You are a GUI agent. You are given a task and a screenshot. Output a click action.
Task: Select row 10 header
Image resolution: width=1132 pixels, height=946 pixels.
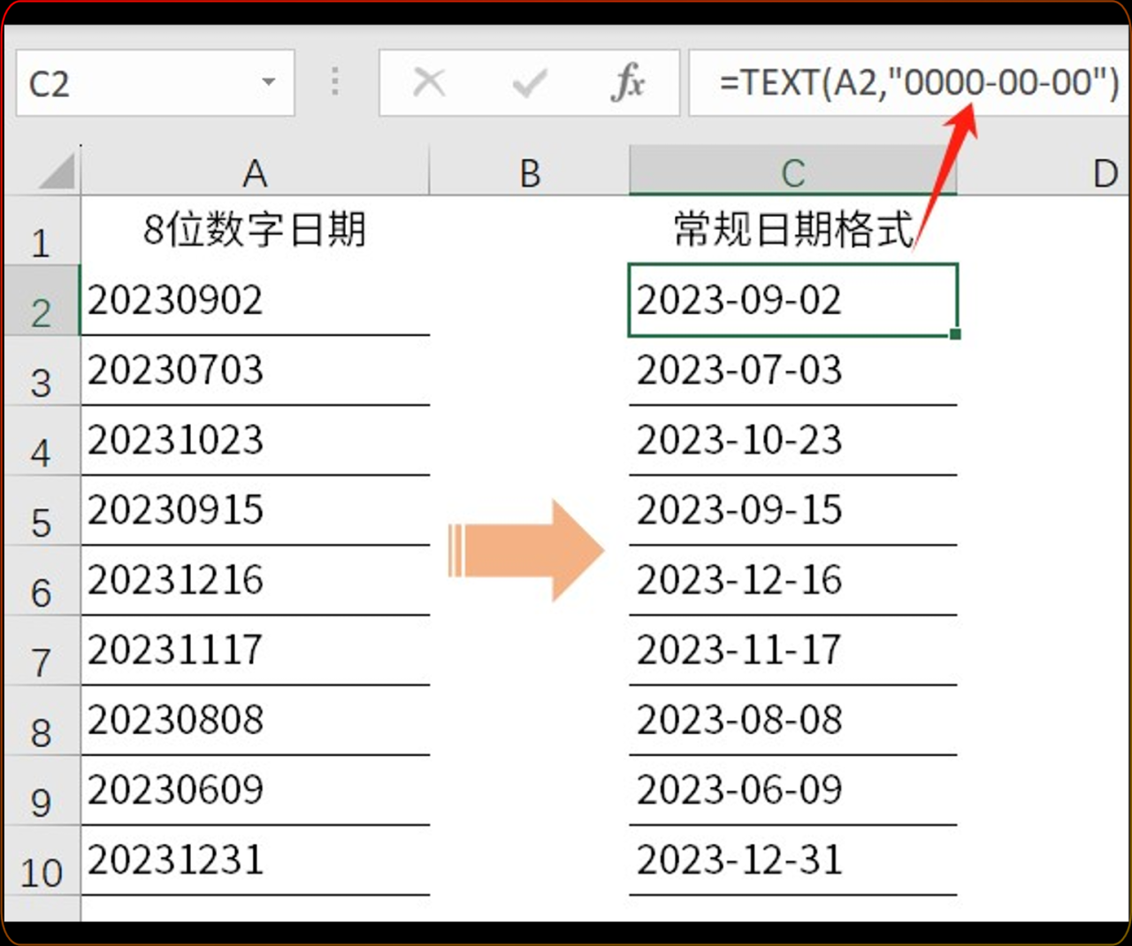[x=41, y=860]
